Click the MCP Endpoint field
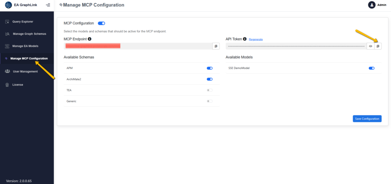 pyautogui.click(x=138, y=46)
